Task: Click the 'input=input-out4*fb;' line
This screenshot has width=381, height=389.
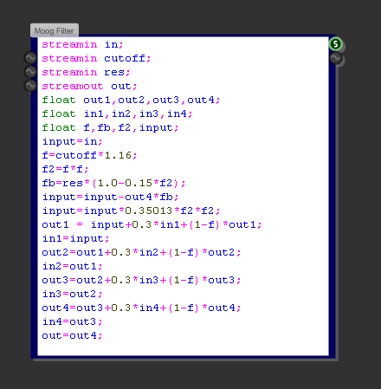Action: pyautogui.click(x=110, y=197)
